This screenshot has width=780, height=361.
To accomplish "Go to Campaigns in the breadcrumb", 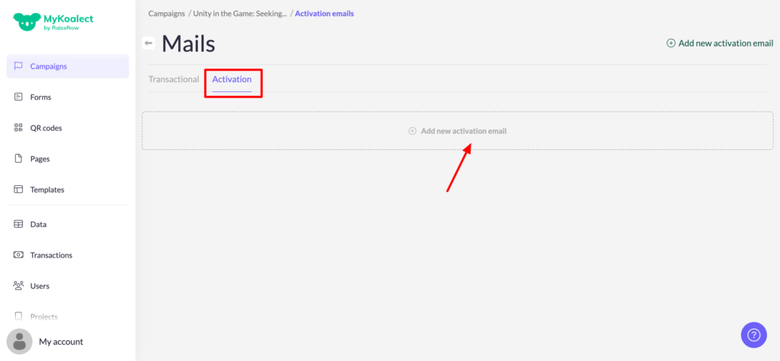I will point(166,14).
